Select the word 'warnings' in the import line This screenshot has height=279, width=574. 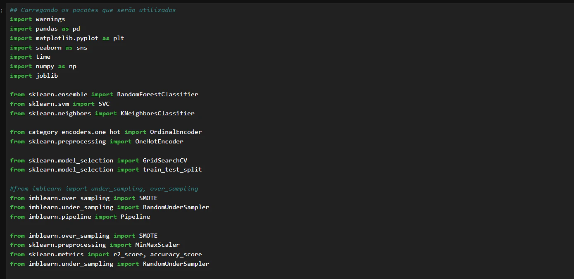(50, 19)
